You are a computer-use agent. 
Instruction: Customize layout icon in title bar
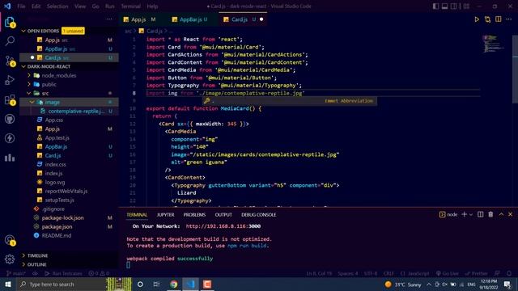click(x=466, y=6)
